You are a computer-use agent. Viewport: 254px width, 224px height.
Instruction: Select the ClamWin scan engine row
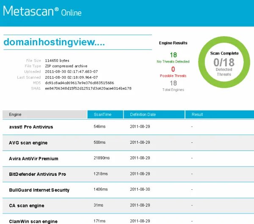(128, 219)
